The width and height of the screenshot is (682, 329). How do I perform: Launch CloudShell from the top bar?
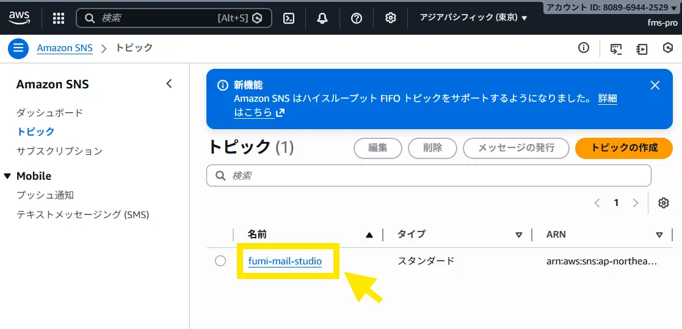pos(289,18)
